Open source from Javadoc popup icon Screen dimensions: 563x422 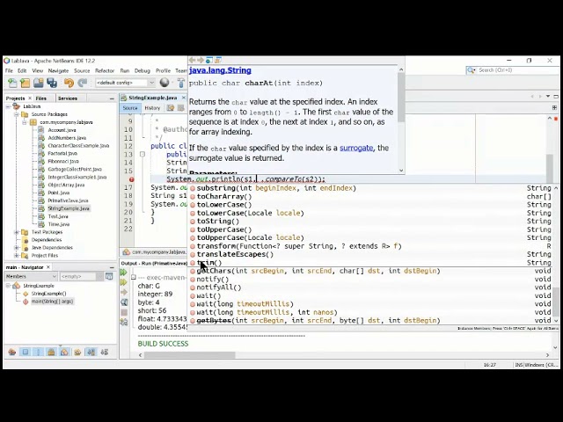[217, 60]
